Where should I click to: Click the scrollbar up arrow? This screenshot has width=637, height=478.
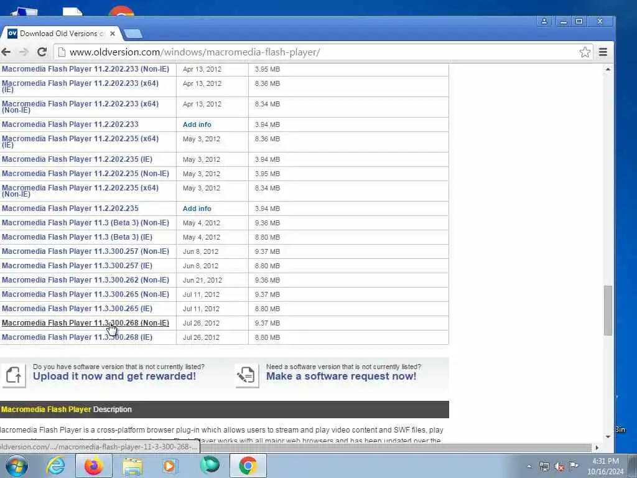point(608,70)
